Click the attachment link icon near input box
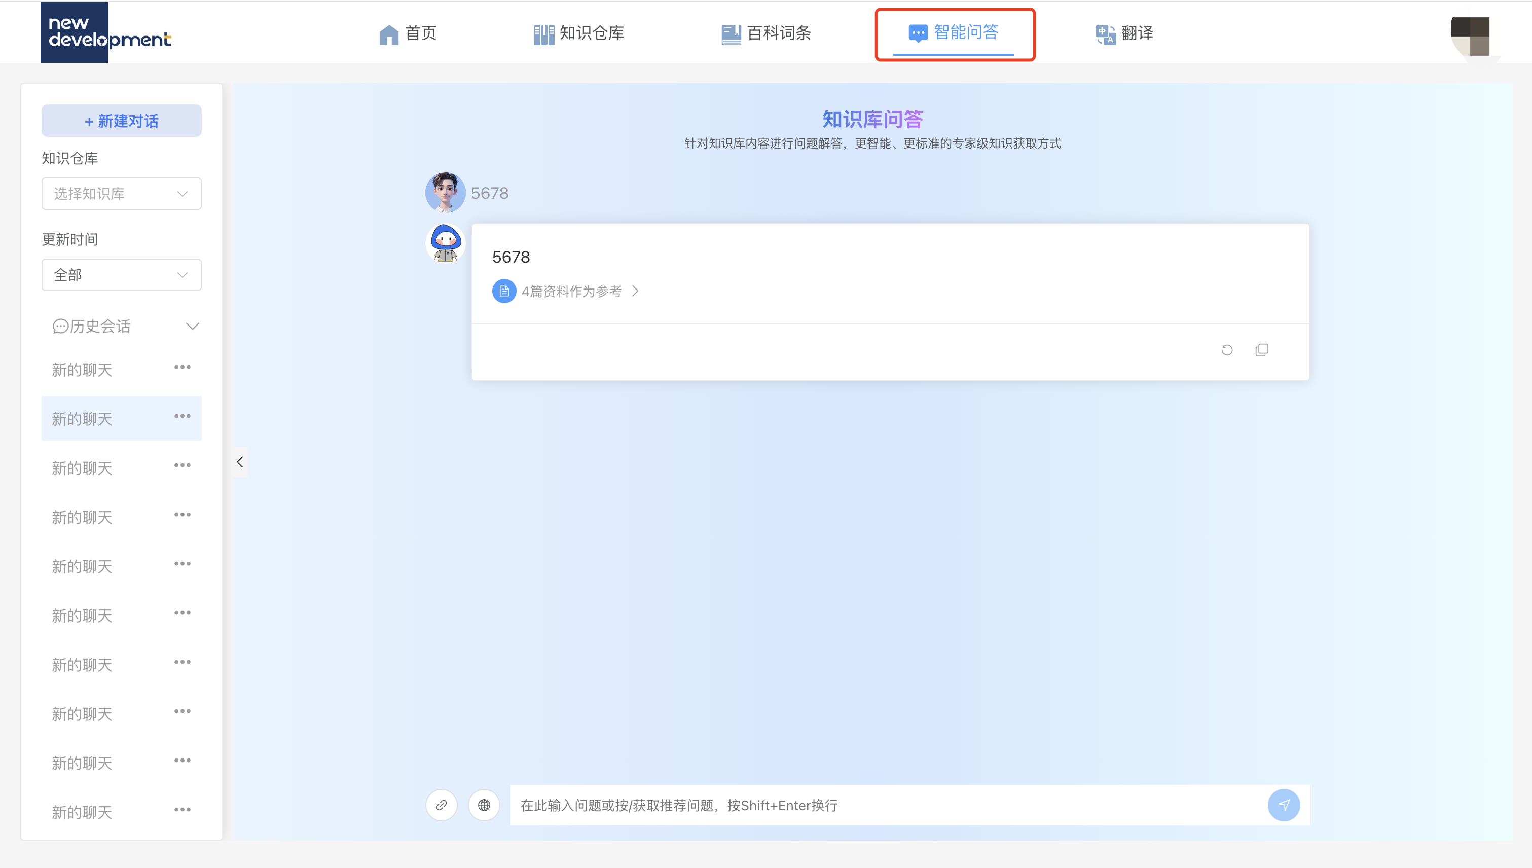 [x=441, y=805]
